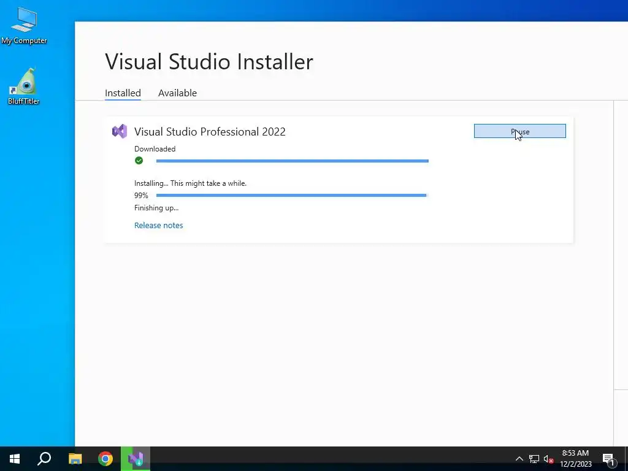Open network status tray icon
Viewport: 628px width, 471px height.
(534, 459)
